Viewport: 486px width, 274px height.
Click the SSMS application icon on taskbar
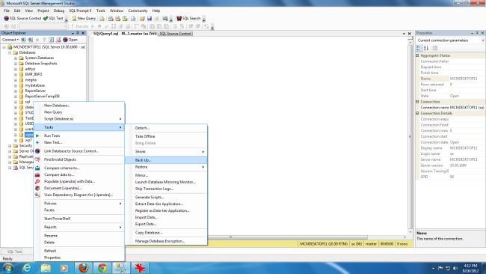(x=121, y=268)
